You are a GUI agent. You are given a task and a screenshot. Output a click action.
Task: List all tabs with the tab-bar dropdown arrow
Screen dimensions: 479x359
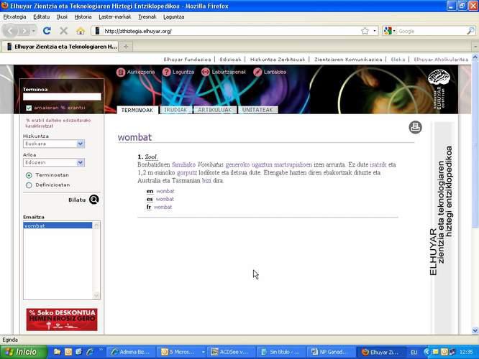pyautogui.click(x=475, y=47)
